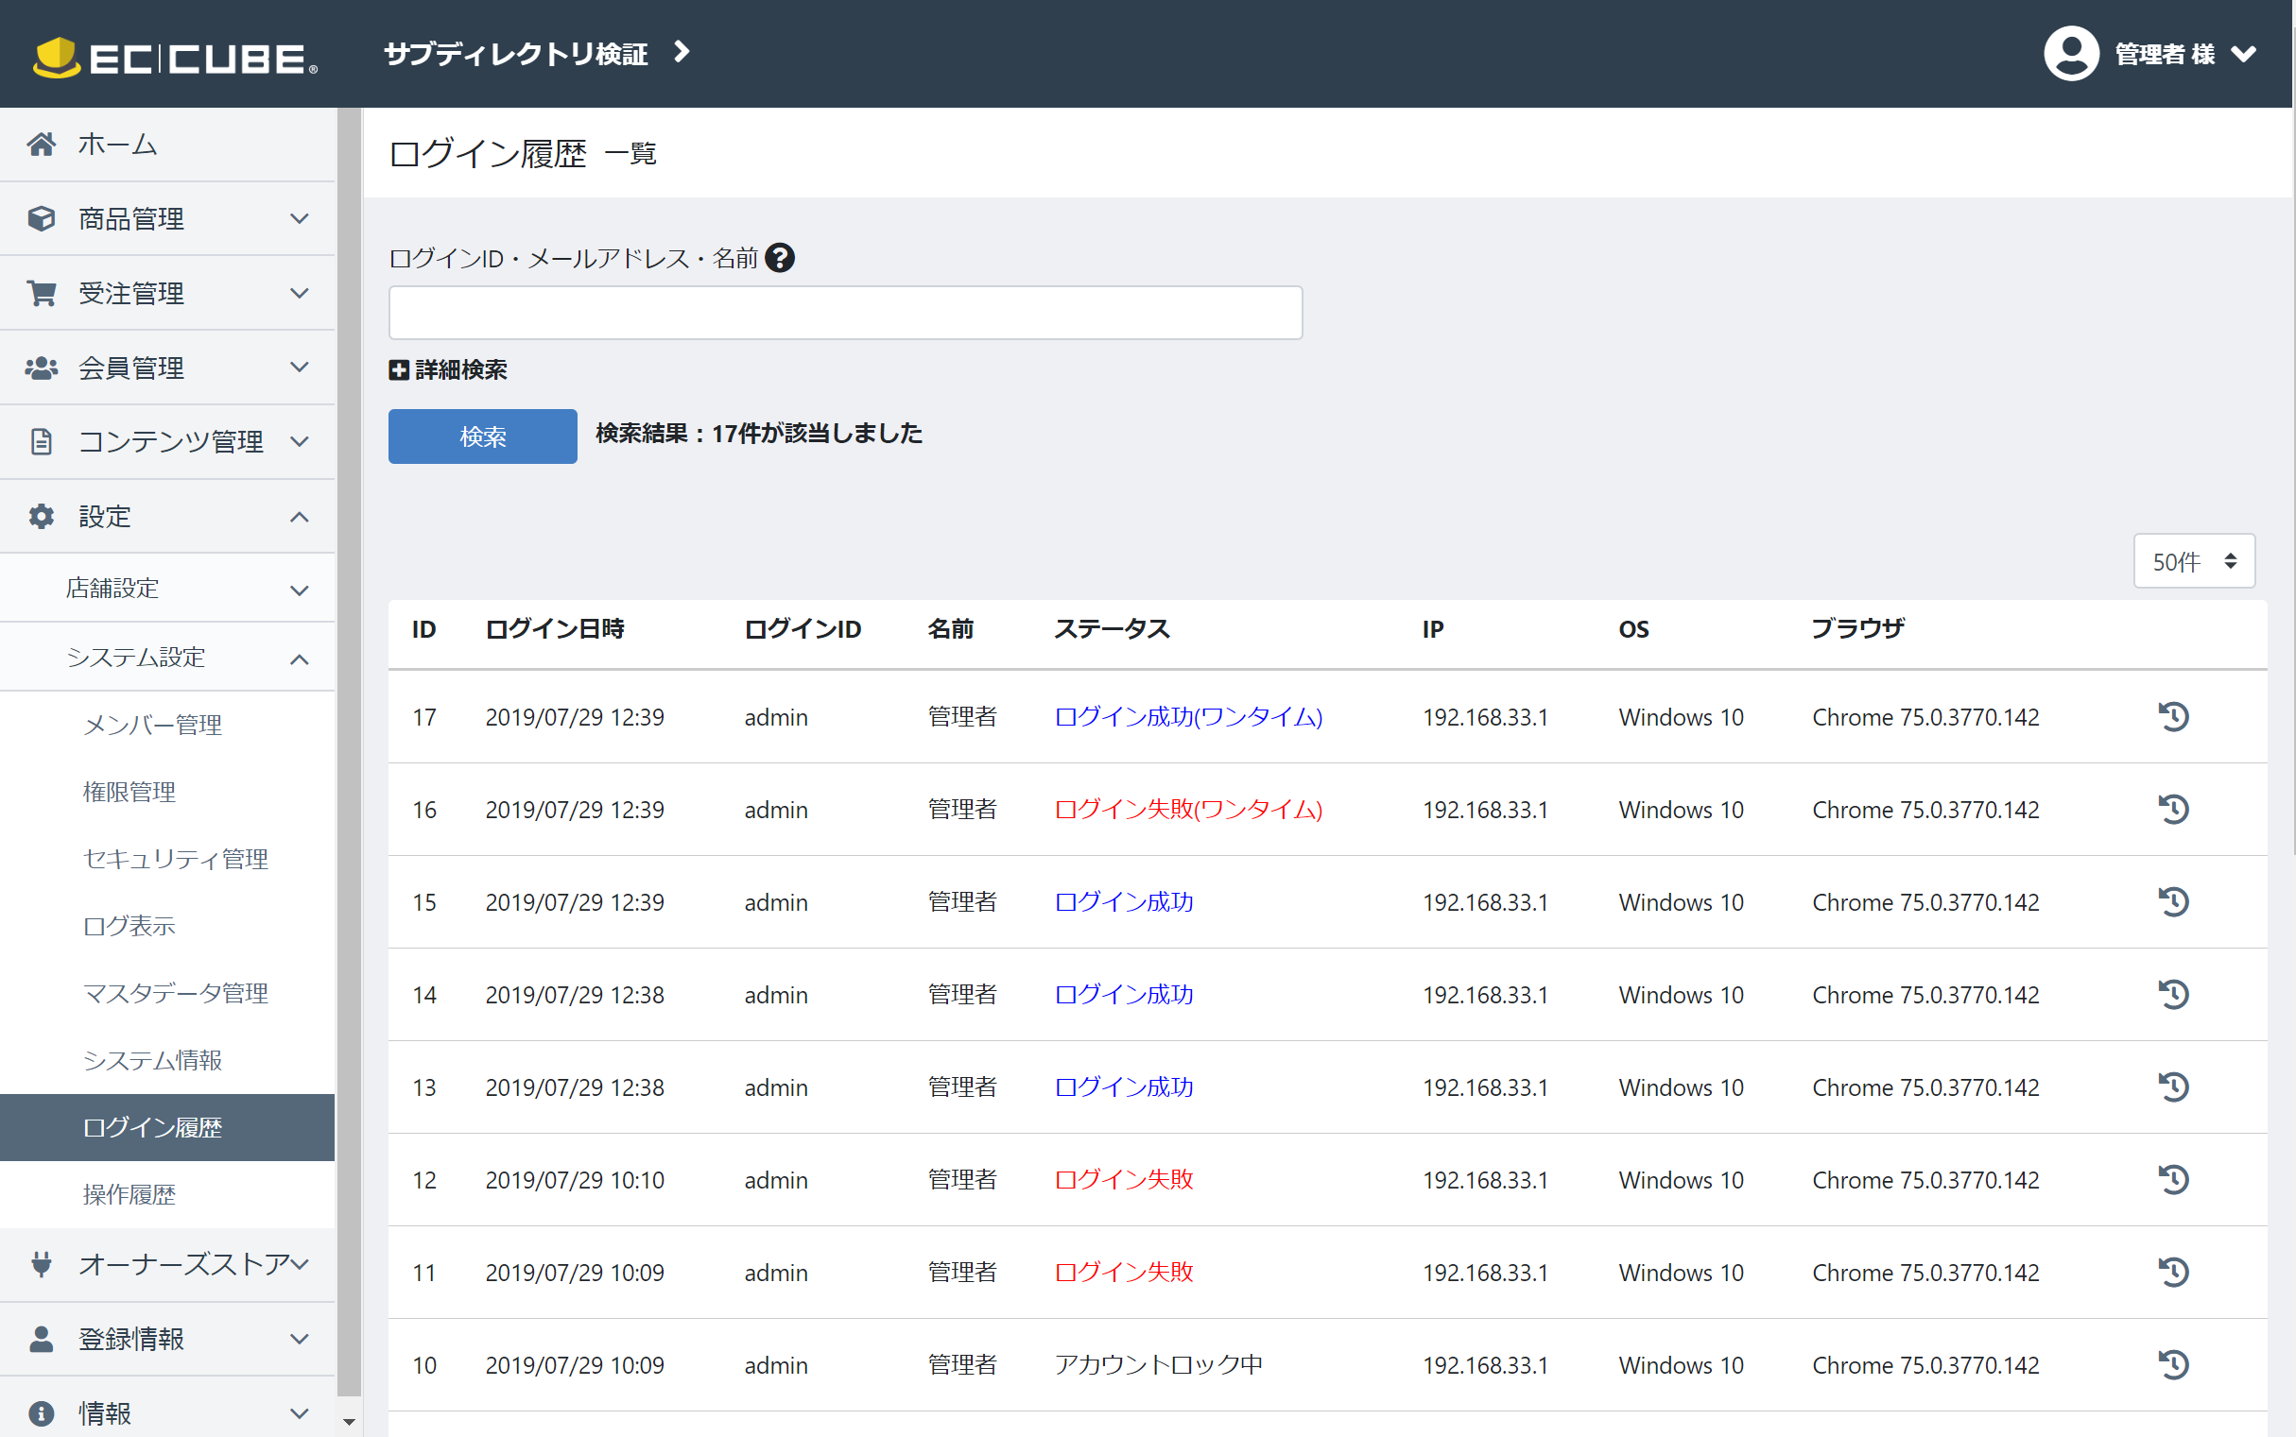This screenshot has height=1437, width=2296.
Task: Click the help question mark icon beside 名前
Action: pos(780,258)
